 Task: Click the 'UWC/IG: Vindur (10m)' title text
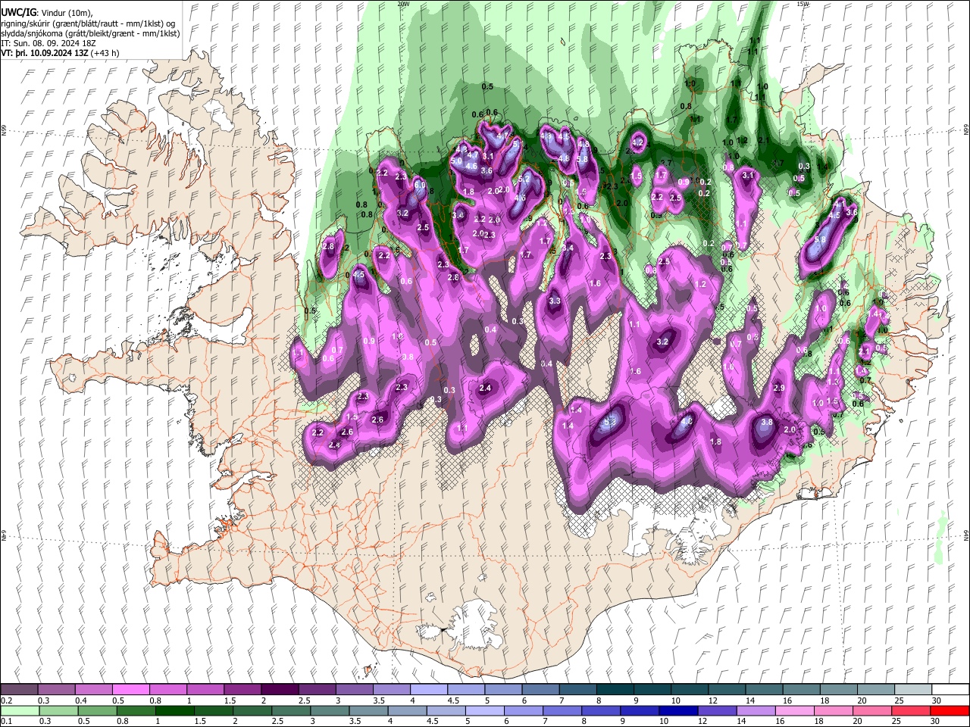pyautogui.click(x=48, y=13)
